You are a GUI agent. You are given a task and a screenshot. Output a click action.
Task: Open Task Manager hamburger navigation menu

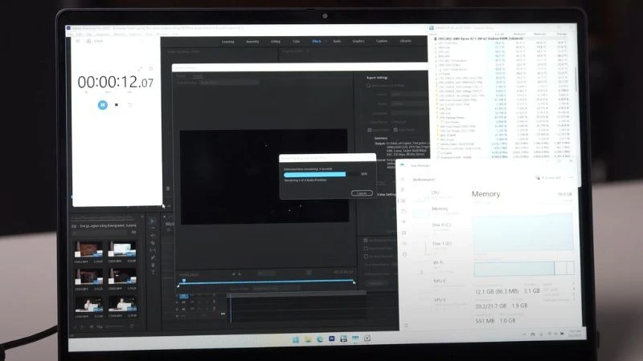pos(403,179)
